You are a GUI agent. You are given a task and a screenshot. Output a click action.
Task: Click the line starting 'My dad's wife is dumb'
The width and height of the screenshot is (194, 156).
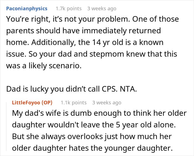coord(99,113)
